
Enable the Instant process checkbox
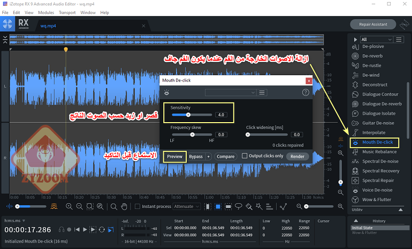click(137, 206)
